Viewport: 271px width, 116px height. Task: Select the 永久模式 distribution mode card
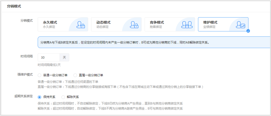[x=63, y=24]
